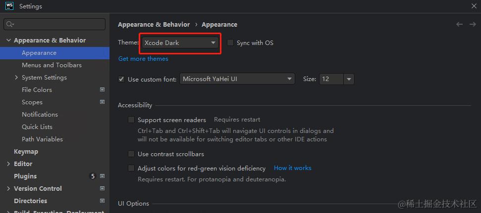The width and height of the screenshot is (481, 213).
Task: Open the Microsoft YaHei UI font dropdown
Action: point(237,79)
